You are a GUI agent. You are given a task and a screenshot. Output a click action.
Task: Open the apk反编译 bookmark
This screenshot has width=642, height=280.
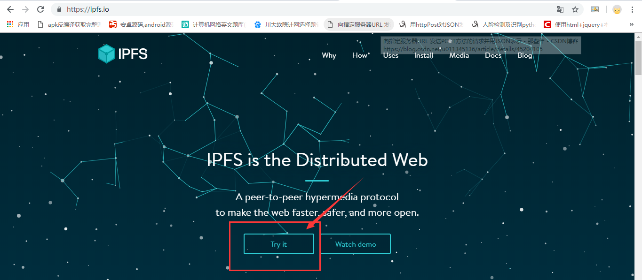(69, 24)
